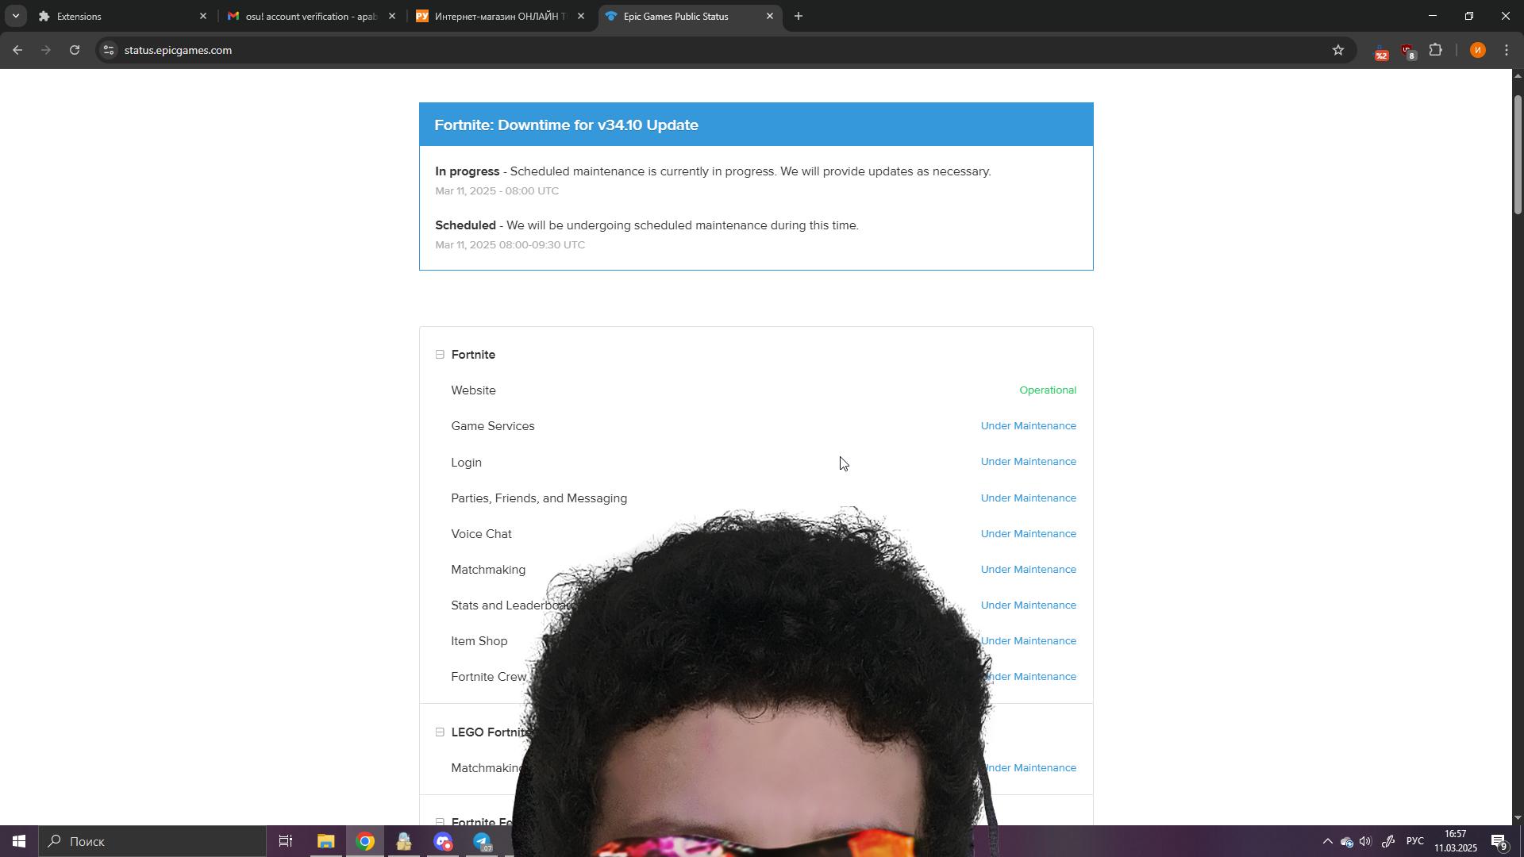Screen dimensions: 1524x857
Task: Select the Fortnite Crew row label
Action: [x=489, y=677]
